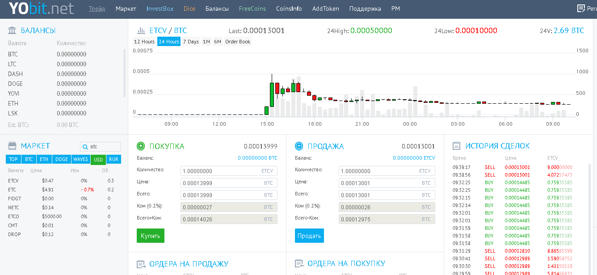Click the 0.00000000 ETCV balance link

pyautogui.click(x=414, y=158)
